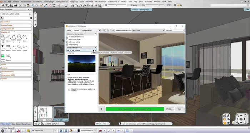Screen dimensions: 250x133
Task: Enable Attiva luci artificiali checkbox
Action: pos(67,39)
